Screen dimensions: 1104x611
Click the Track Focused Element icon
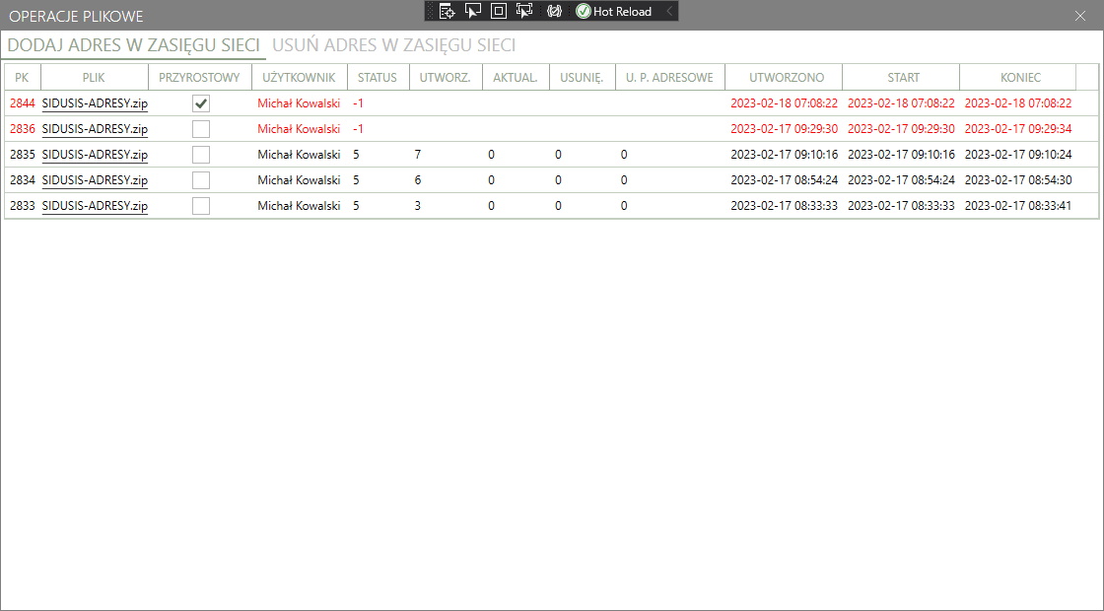click(523, 11)
